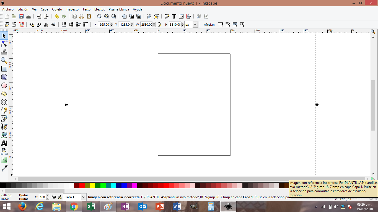The image size is (378, 212).
Task: Click Trazo stroke indicator 'Quitar'
Action: pos(24,199)
